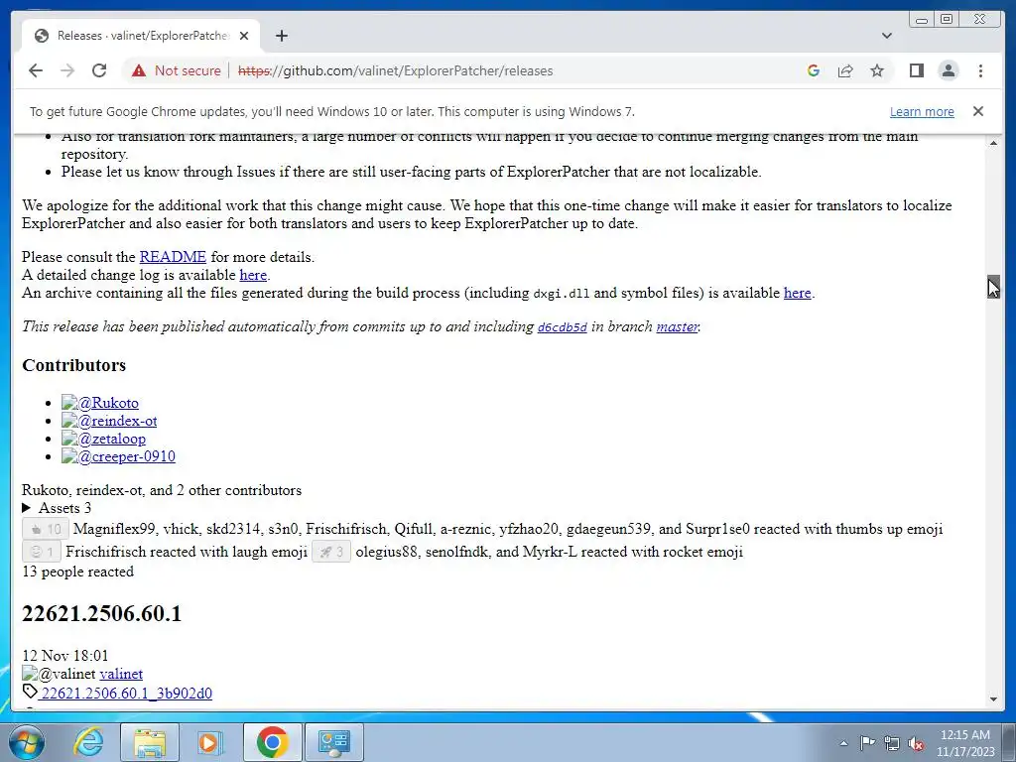Click the Google icon in address bar
Screen dimensions: 1016x762
(814, 70)
